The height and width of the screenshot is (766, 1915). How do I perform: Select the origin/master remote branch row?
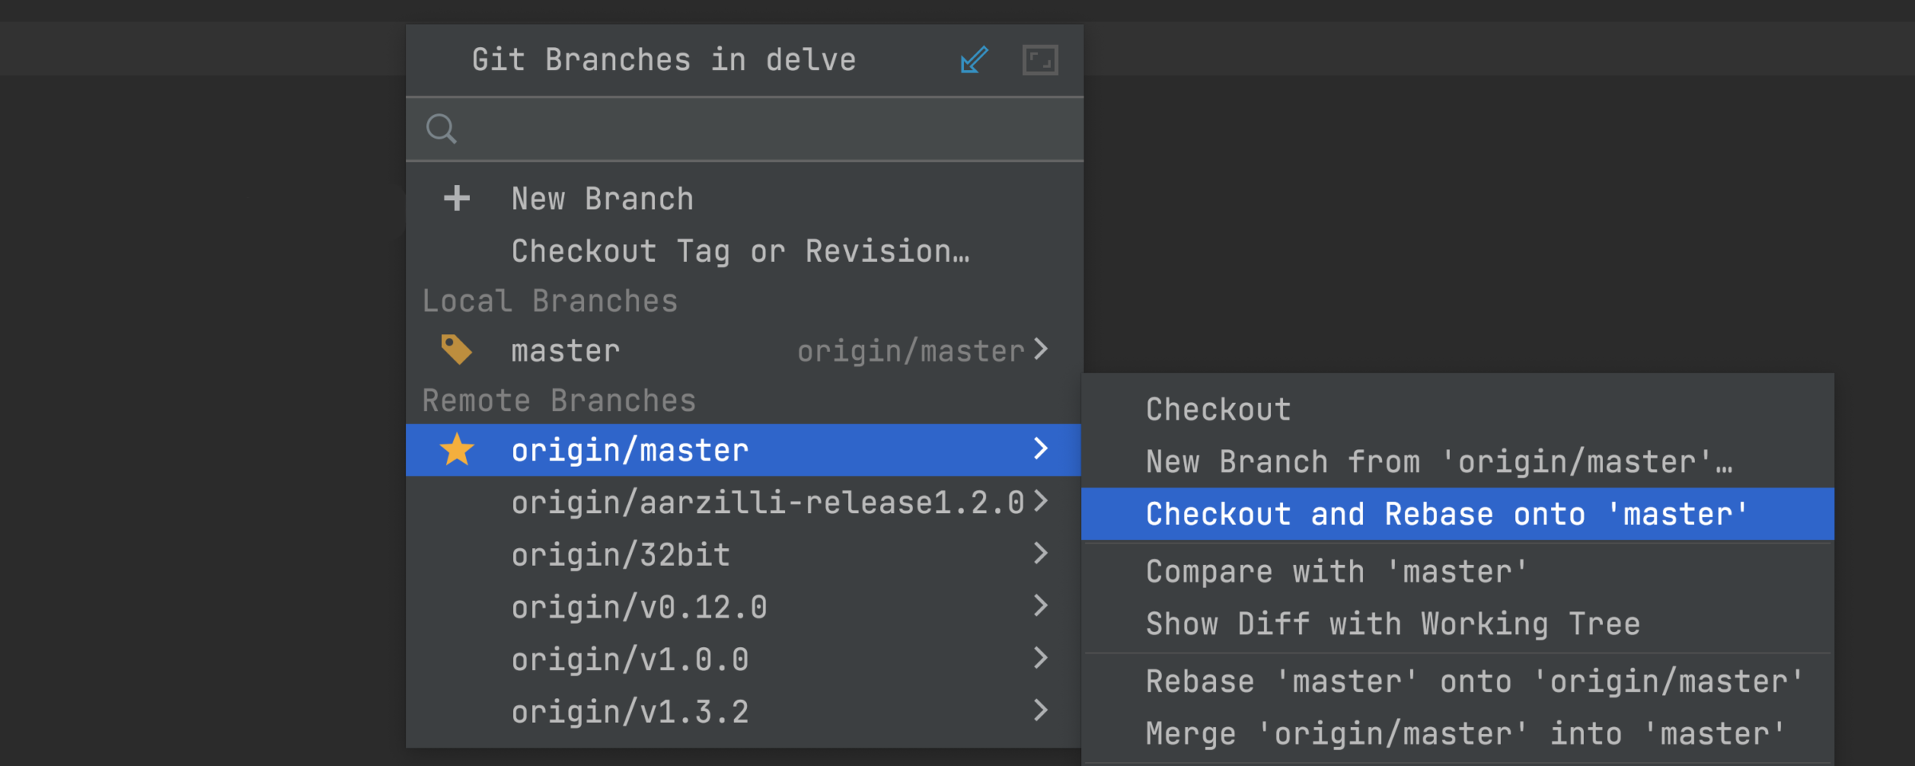click(744, 450)
